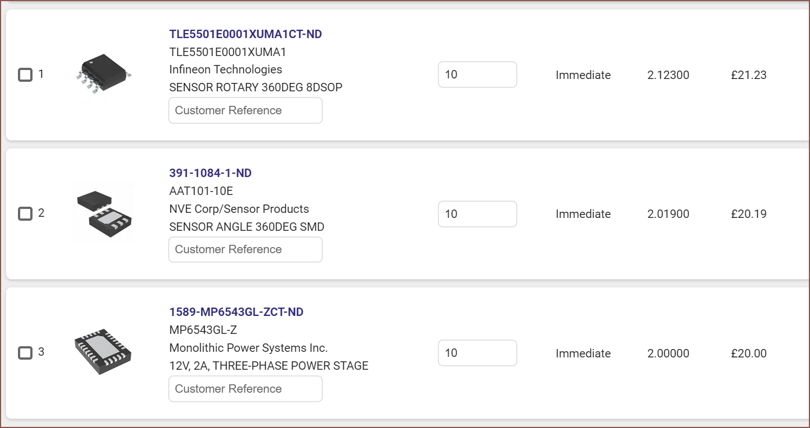Tick the checkbox for line item 2
The width and height of the screenshot is (810, 428).
[x=25, y=213]
